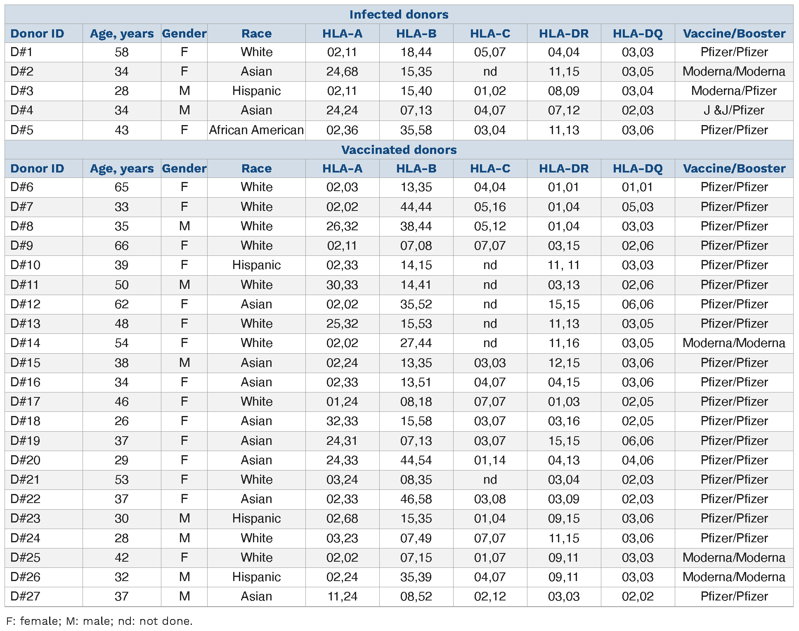Select the age 26 cell for D#18

click(122, 421)
